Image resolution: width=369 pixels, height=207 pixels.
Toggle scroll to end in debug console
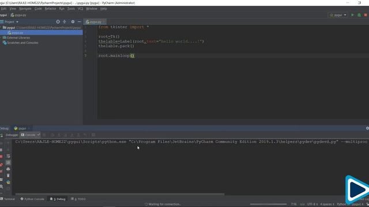(8, 162)
